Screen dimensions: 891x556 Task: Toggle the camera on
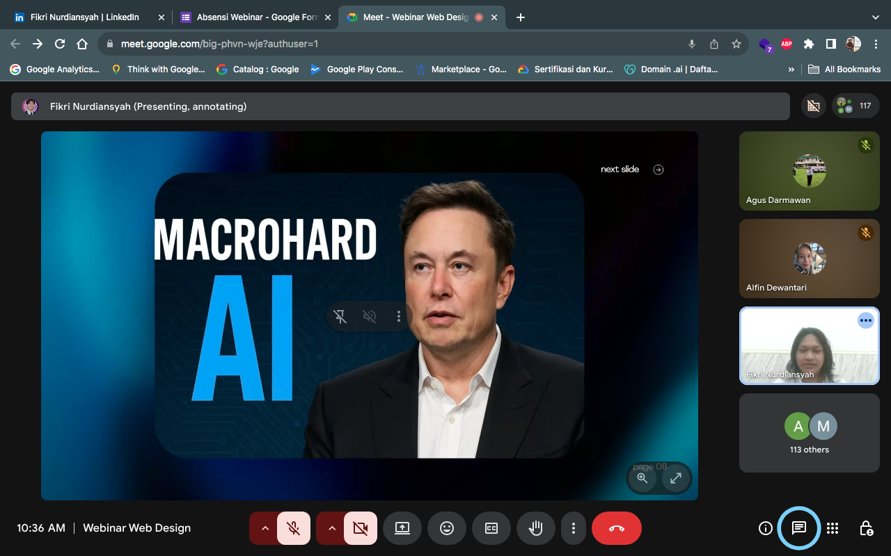coord(361,528)
